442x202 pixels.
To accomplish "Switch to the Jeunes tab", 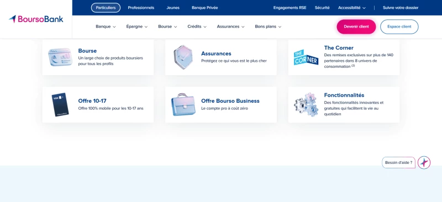I will coord(173,8).
